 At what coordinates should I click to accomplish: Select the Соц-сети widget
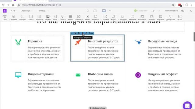pos(105,18)
